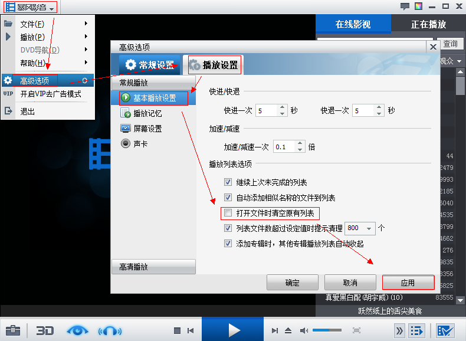466x341 pixels.
Task: Mute using the speaker icon
Action: tap(304, 330)
